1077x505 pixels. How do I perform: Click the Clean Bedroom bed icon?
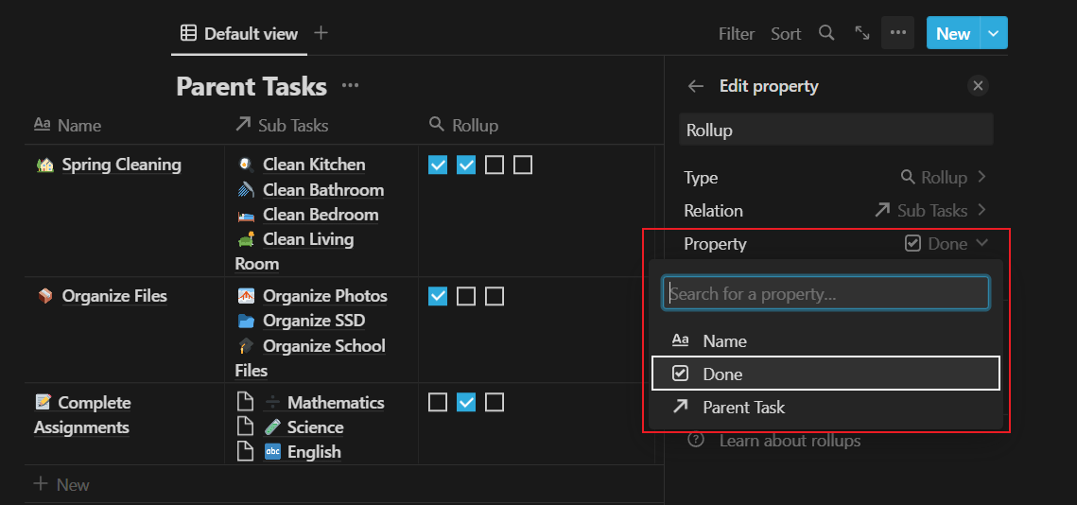click(x=246, y=215)
